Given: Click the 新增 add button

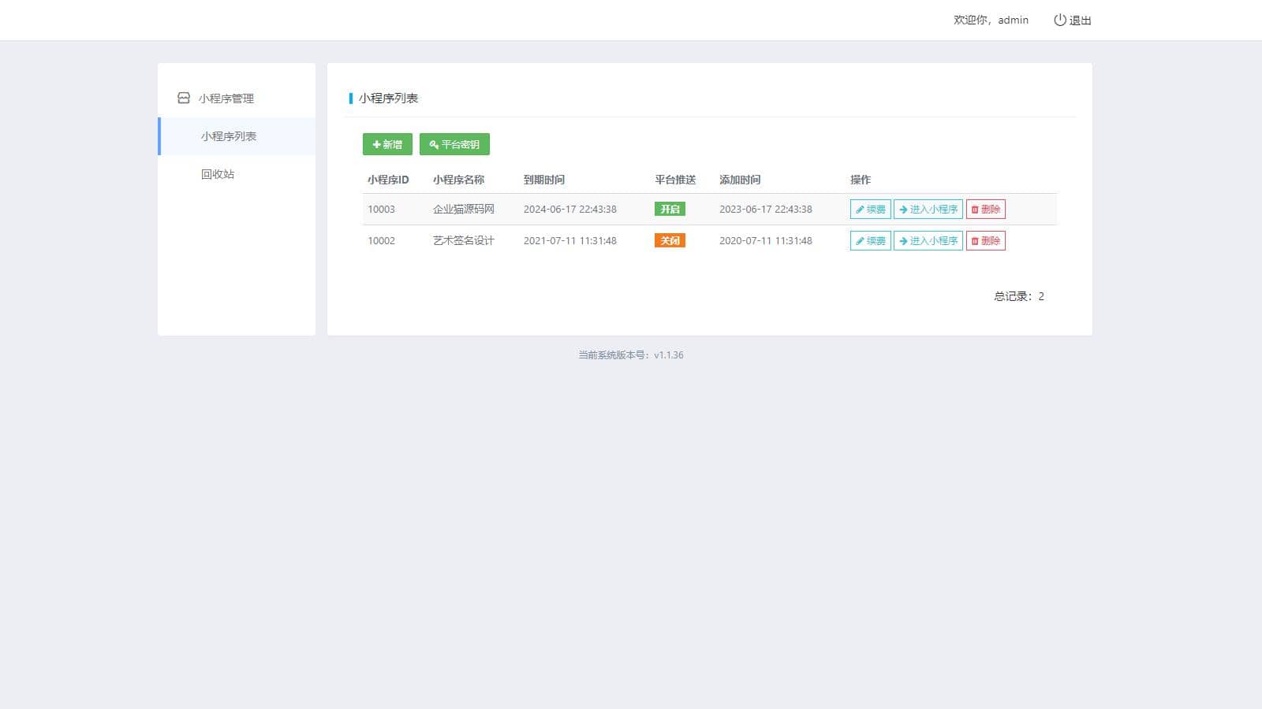Looking at the screenshot, I should (x=387, y=144).
